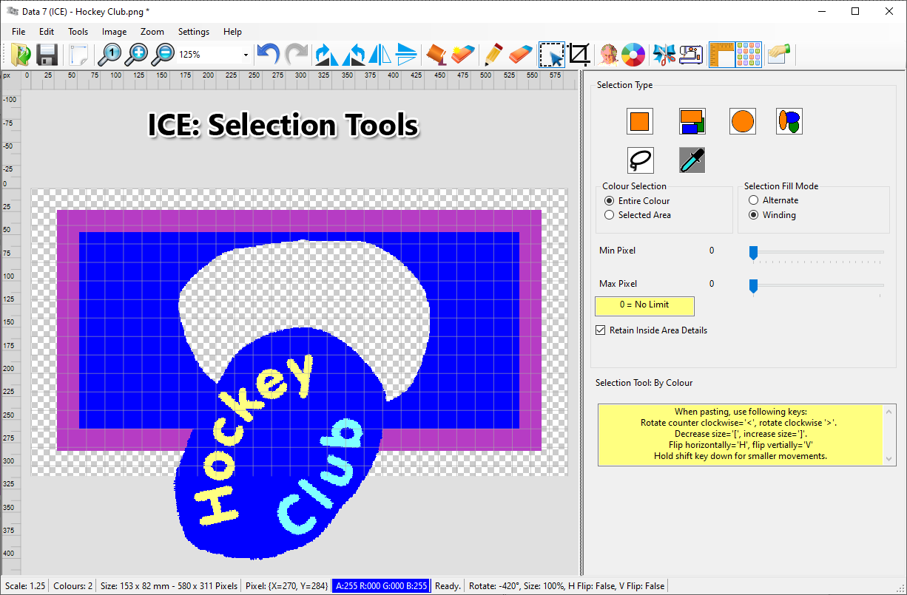Image resolution: width=907 pixels, height=595 pixels.
Task: Select the orange circle selection type
Action: 743,121
